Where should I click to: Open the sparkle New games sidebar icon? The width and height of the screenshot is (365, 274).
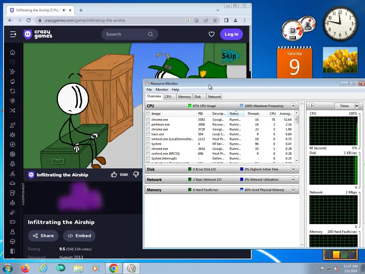13,72
